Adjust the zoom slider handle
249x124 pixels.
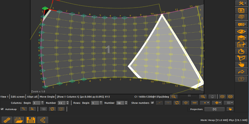[x=189, y=96]
